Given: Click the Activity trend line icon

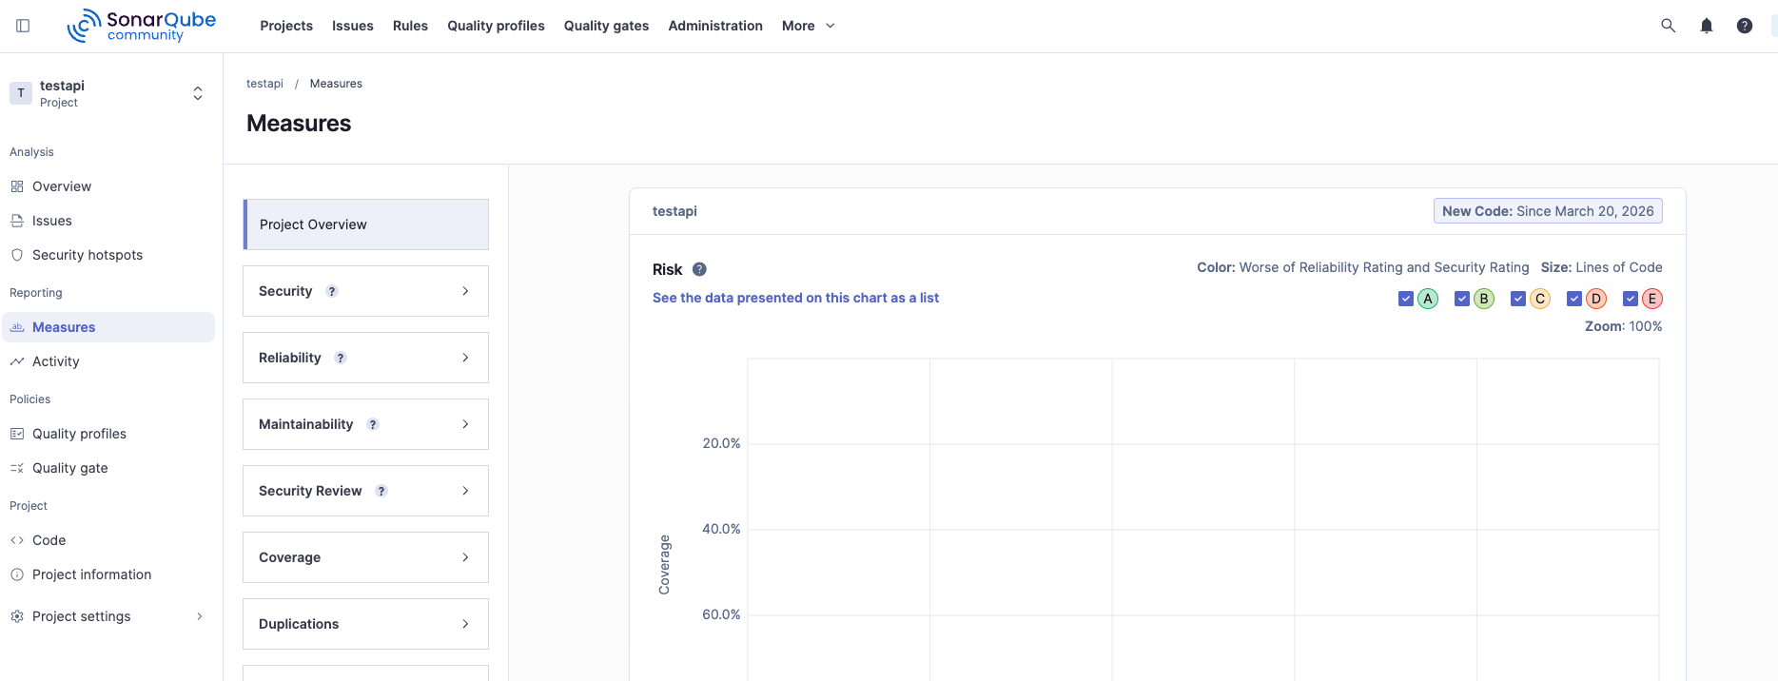Looking at the screenshot, I should point(17,361).
